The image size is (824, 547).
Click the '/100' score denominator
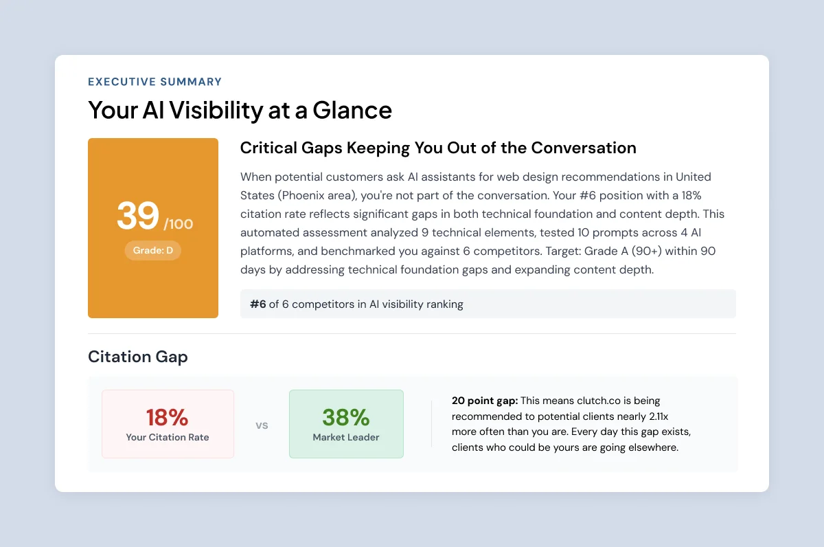coord(179,223)
